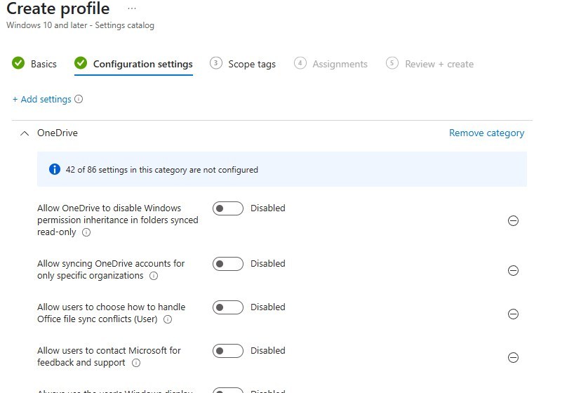Remove the specific organizations sync setting

coord(513,270)
